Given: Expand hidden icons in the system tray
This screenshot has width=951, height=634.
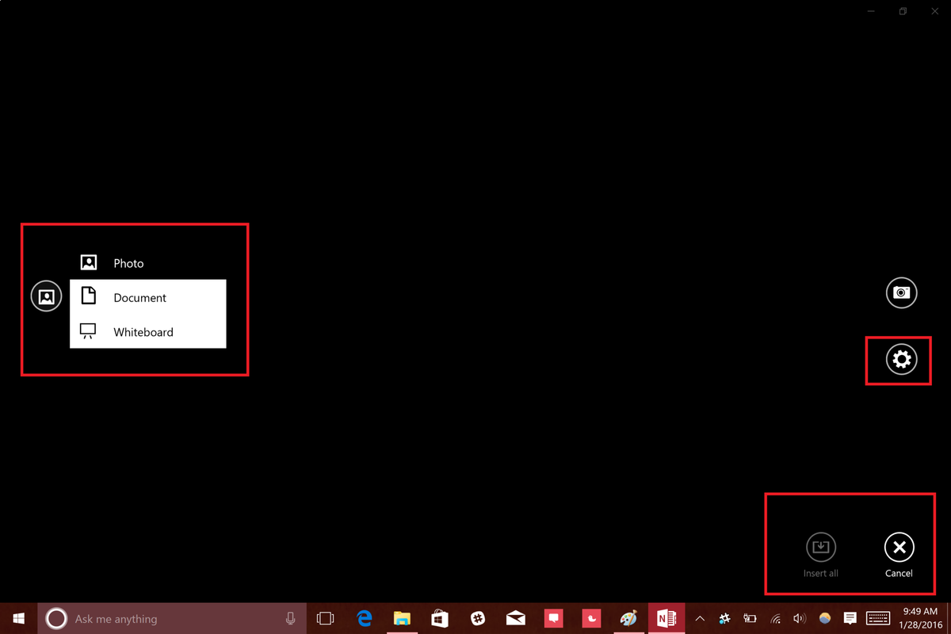Looking at the screenshot, I should click(x=700, y=618).
